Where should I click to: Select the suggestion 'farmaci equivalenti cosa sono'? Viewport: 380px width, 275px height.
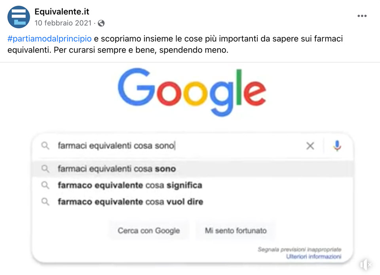[117, 169]
